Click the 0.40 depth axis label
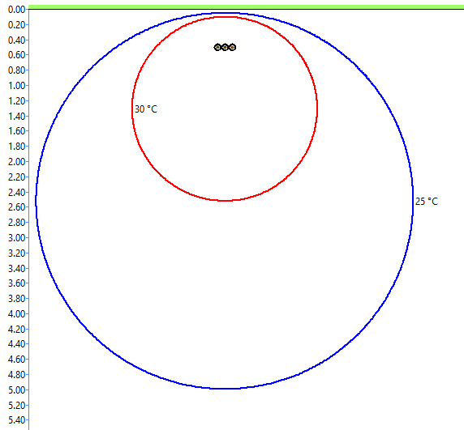Screen dimensions: 464x430 (x=16, y=40)
